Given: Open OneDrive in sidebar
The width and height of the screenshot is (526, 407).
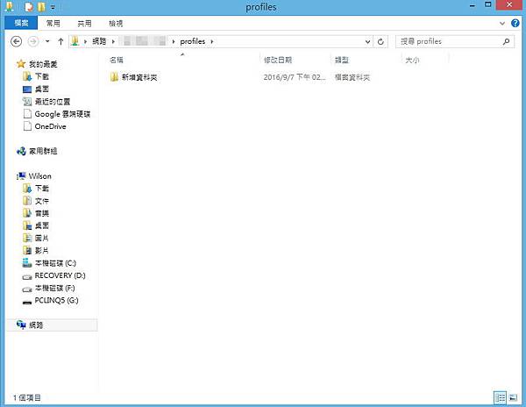Looking at the screenshot, I should [50, 126].
